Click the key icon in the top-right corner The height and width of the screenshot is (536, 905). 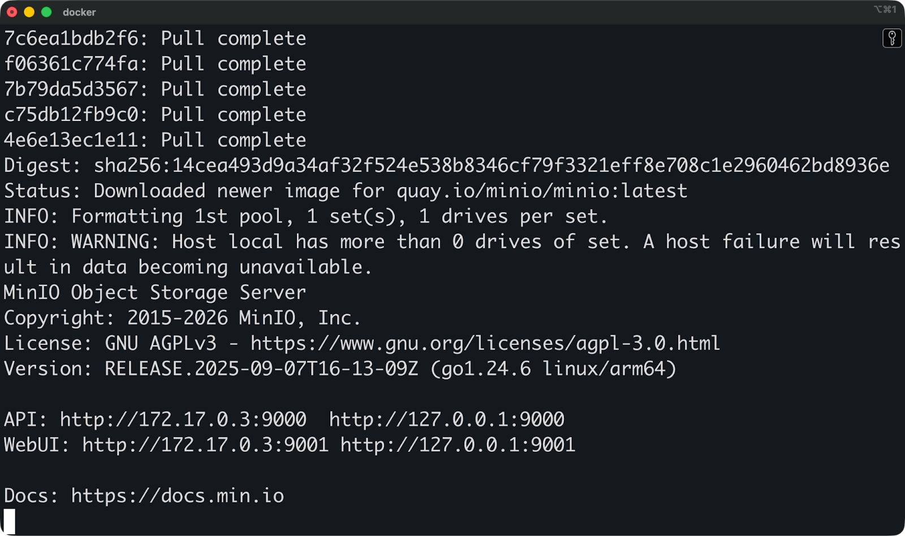pyautogui.click(x=893, y=37)
